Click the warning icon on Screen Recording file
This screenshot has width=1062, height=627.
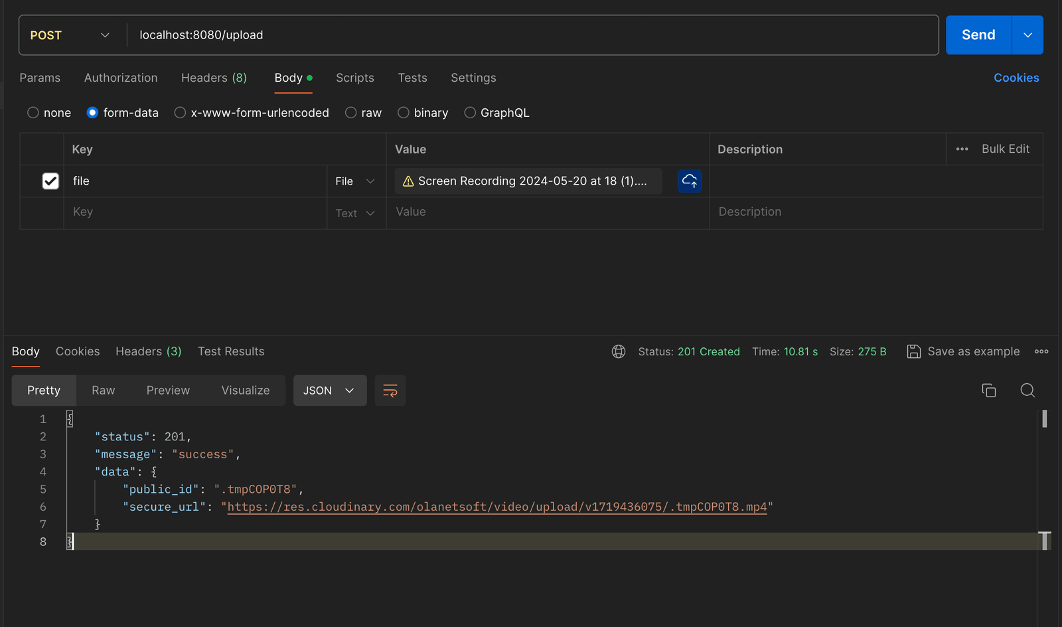pos(408,181)
